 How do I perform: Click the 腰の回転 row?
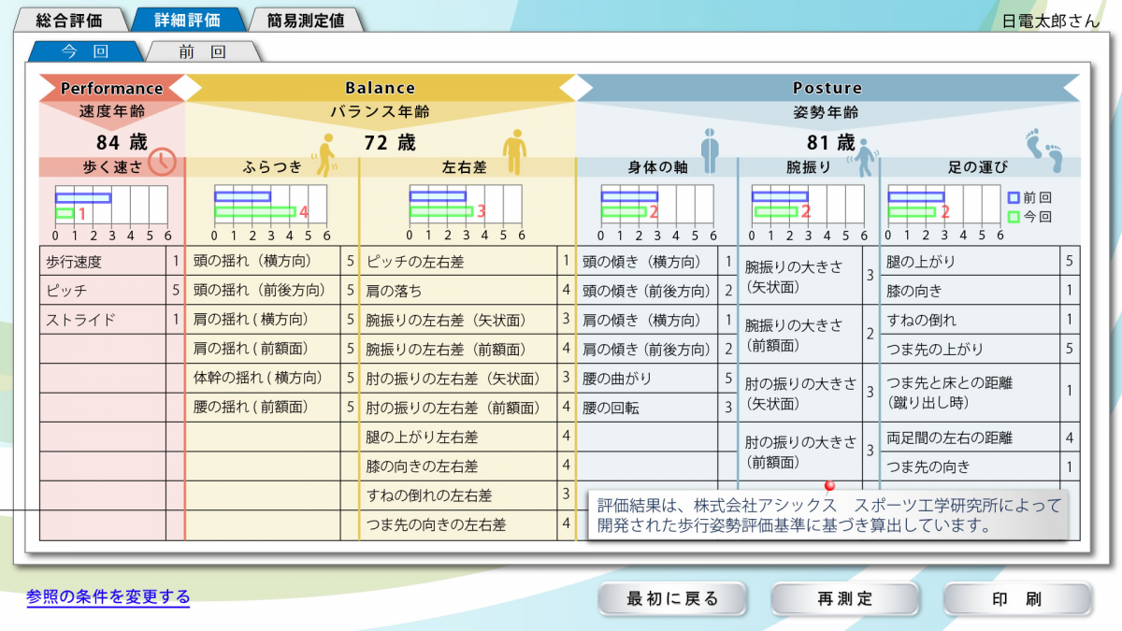click(656, 407)
